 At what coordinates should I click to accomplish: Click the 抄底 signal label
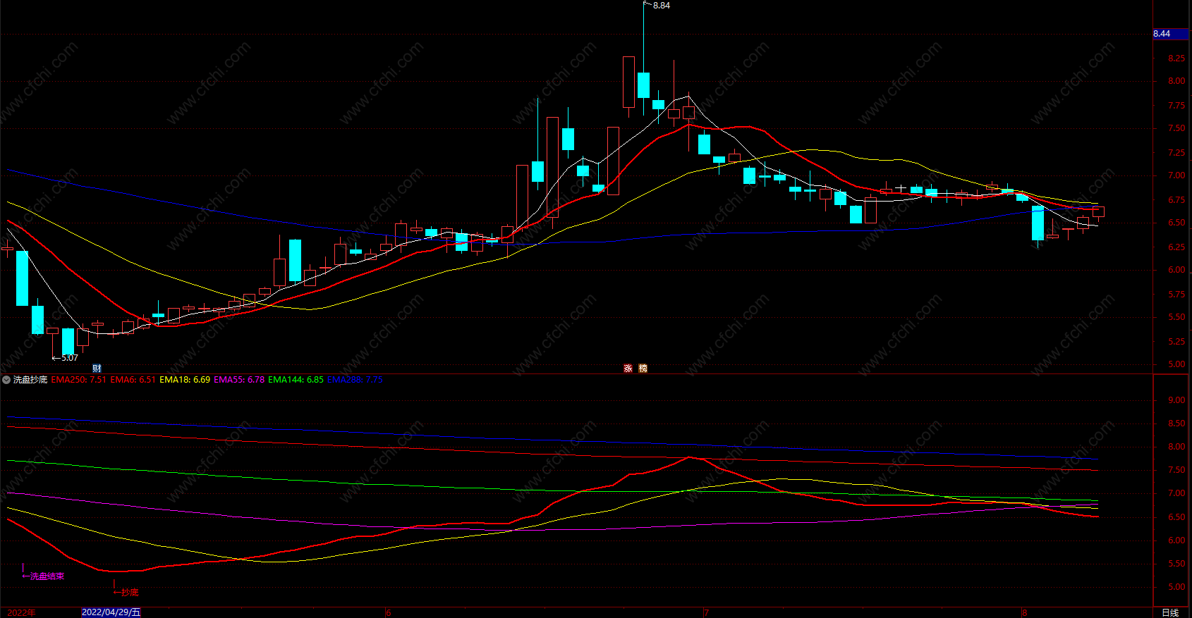coord(130,593)
